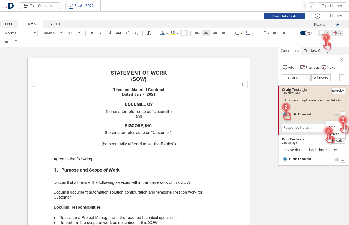This screenshot has height=225, width=349.
Task: Resolve Craig Testaaja's comment
Action: tap(338, 91)
